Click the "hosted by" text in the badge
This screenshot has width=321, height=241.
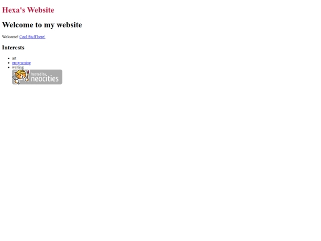39,74
